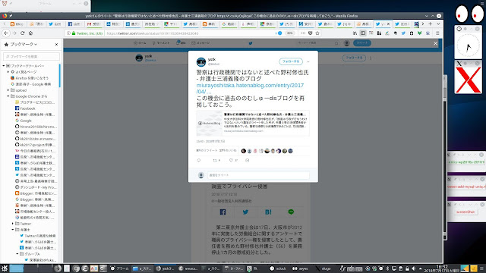Open the page actions three-dots menu
Image resolution: width=486 pixels, height=273 pixels.
pos(303,33)
